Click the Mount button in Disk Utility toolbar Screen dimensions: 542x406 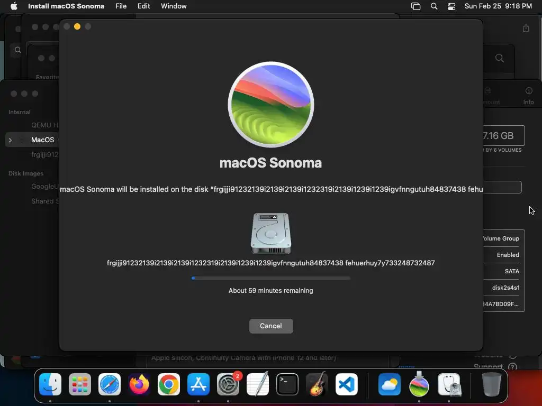(x=491, y=96)
